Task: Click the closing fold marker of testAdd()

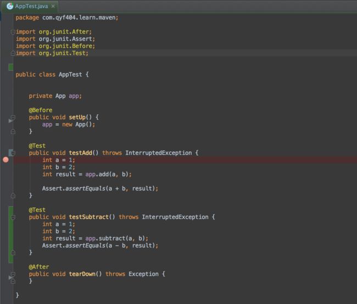Action: 13,196
